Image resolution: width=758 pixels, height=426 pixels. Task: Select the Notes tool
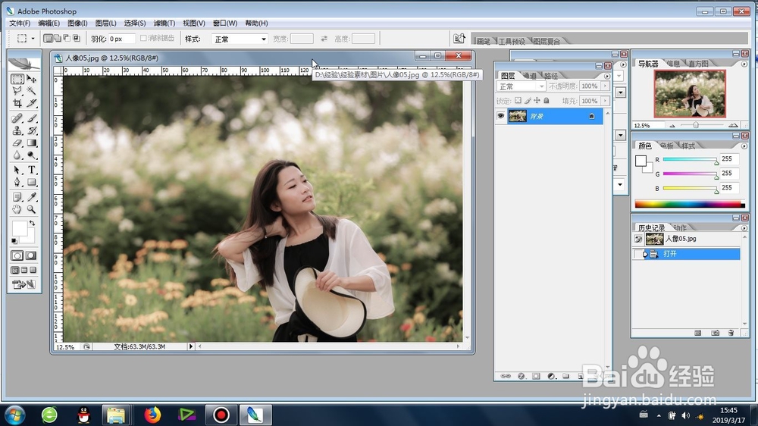(x=17, y=197)
